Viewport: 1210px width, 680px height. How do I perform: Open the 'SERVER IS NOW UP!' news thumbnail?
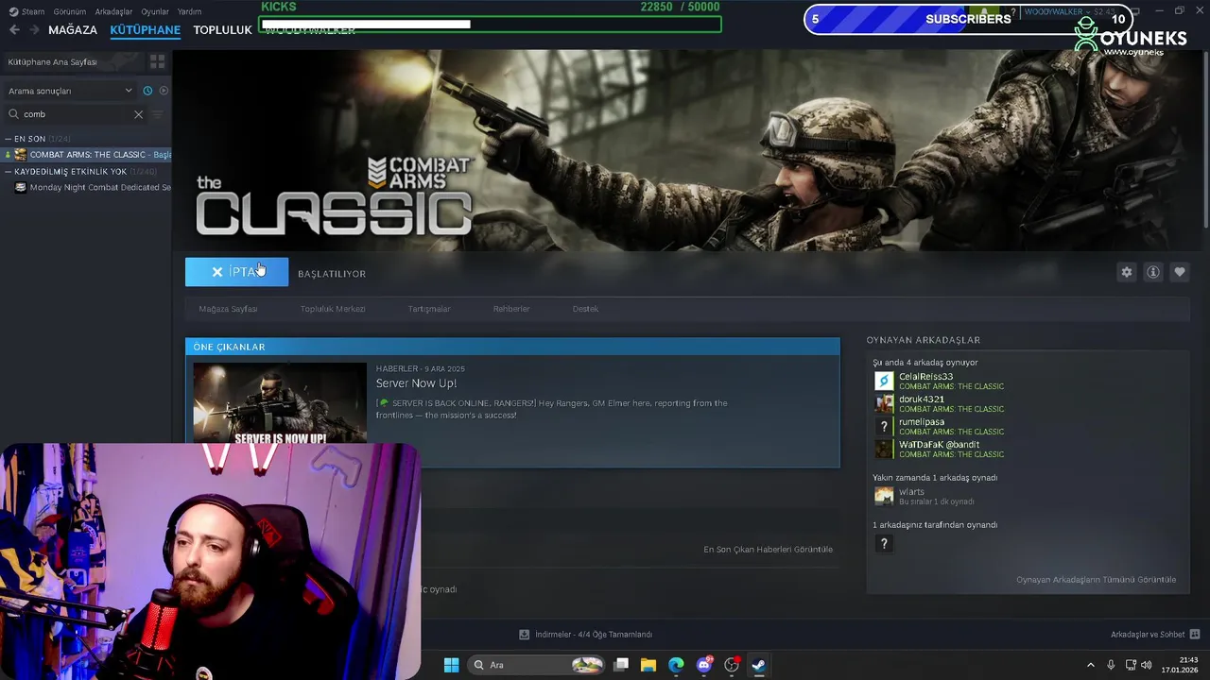[280, 403]
